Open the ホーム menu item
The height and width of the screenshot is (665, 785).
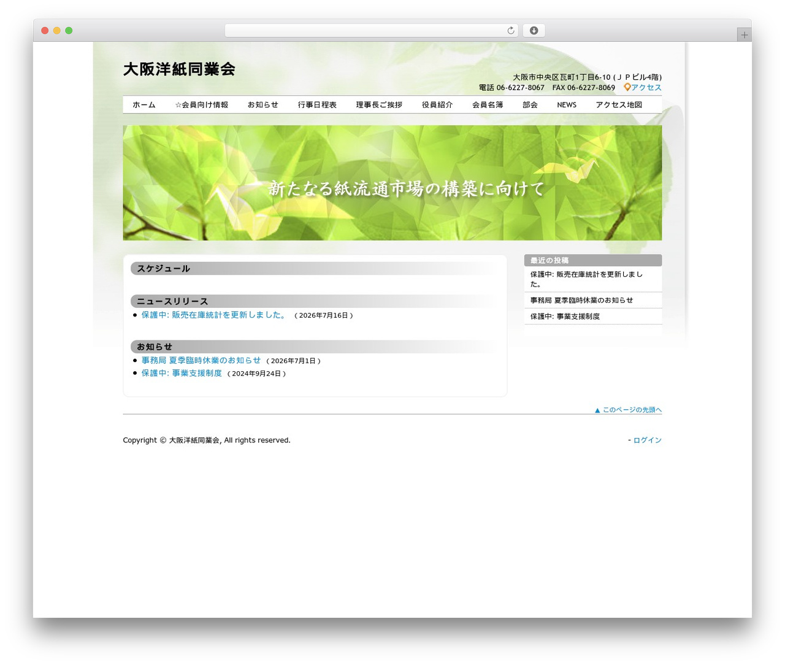point(144,105)
